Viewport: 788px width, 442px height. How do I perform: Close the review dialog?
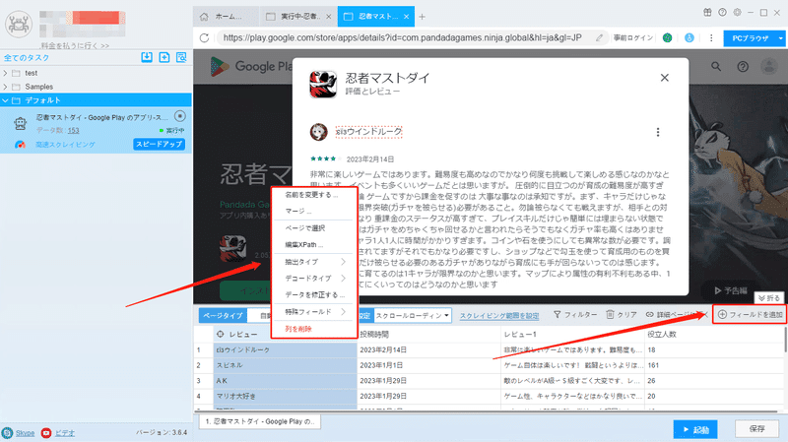click(664, 78)
